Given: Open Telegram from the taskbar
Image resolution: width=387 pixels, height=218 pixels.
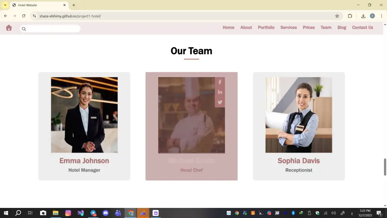Looking at the screenshot, I should [x=93, y=213].
